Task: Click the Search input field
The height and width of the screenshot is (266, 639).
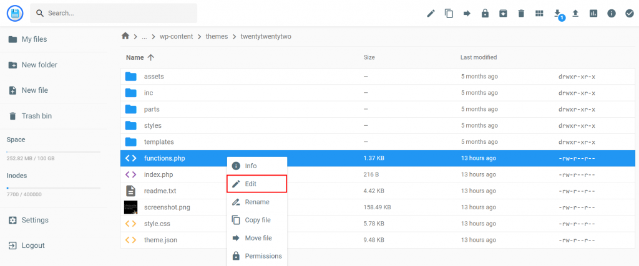Action: [119, 13]
